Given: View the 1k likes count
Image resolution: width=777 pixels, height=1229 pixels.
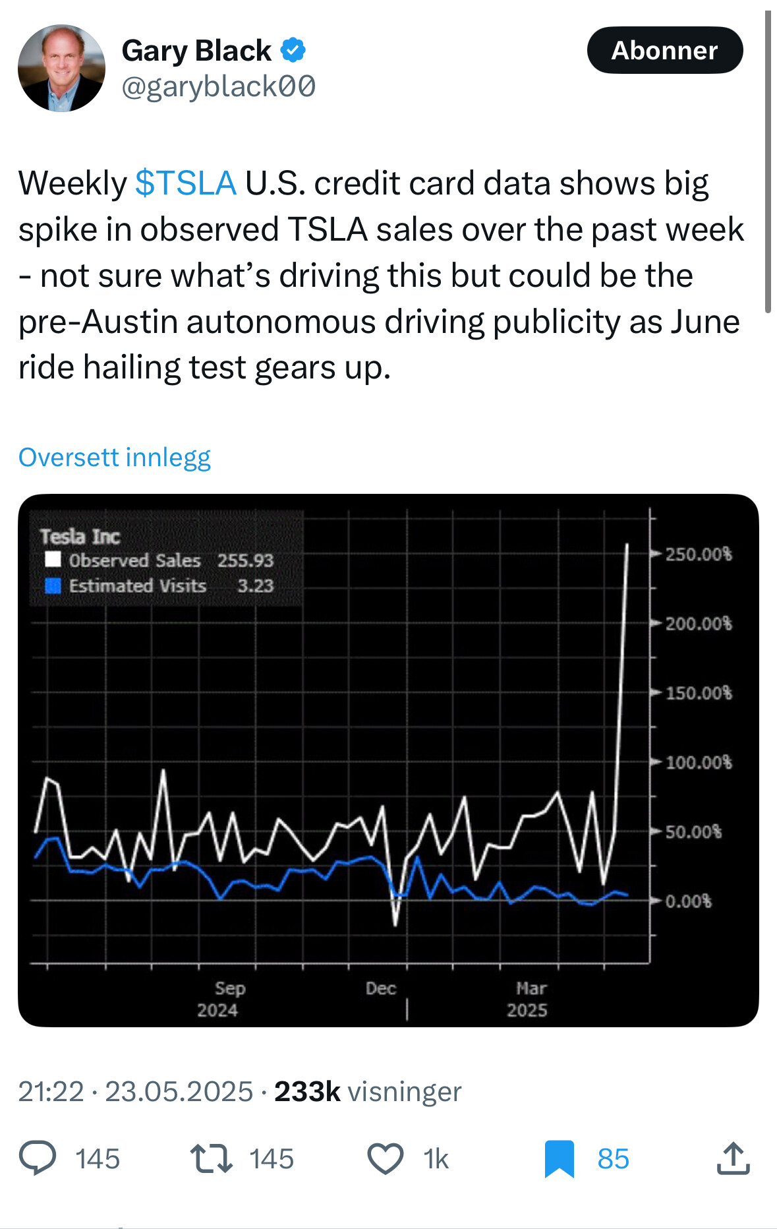Looking at the screenshot, I should pos(436,1159).
